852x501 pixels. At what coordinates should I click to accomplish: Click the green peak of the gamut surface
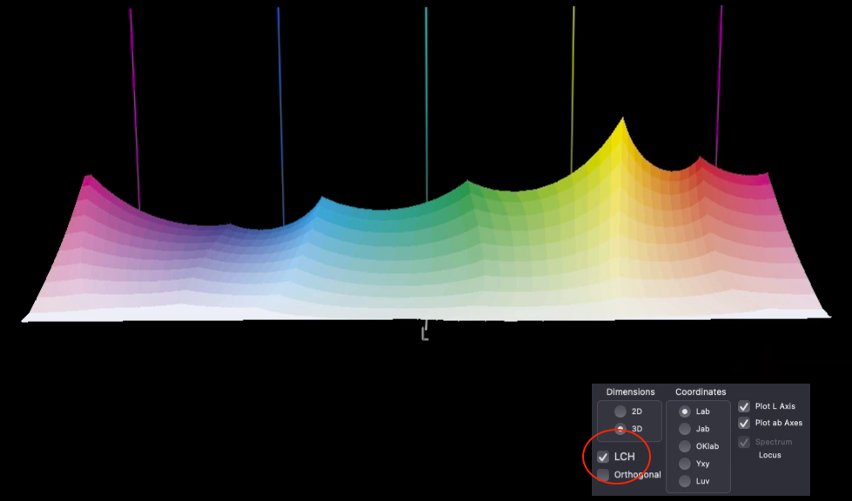(x=470, y=184)
